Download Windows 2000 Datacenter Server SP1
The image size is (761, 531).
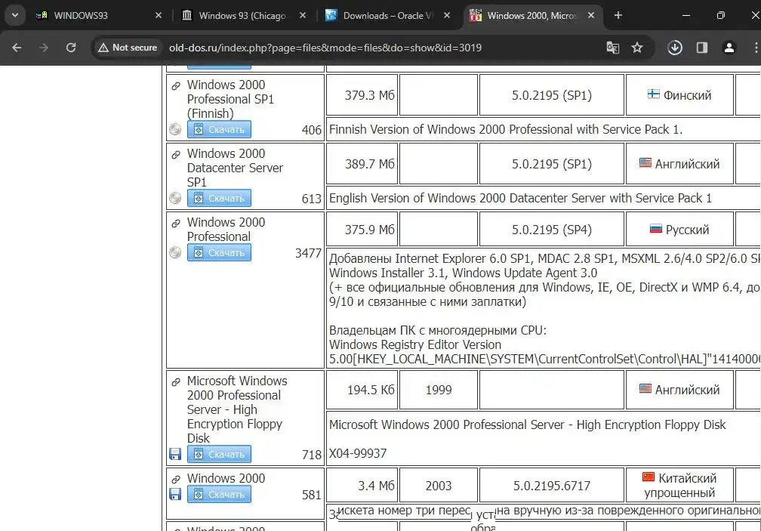(220, 198)
